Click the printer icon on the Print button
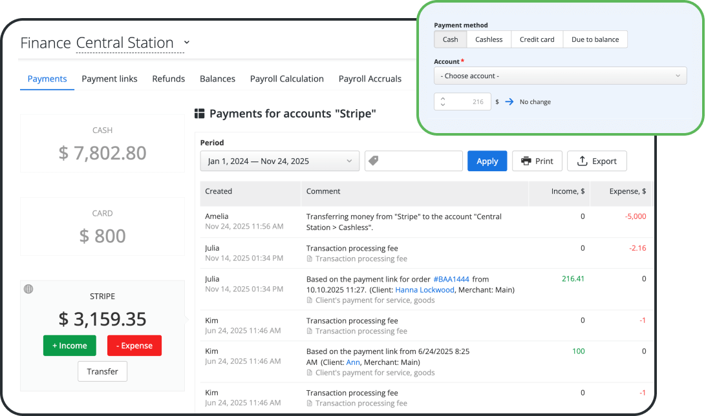This screenshot has height=416, width=706. tap(526, 161)
